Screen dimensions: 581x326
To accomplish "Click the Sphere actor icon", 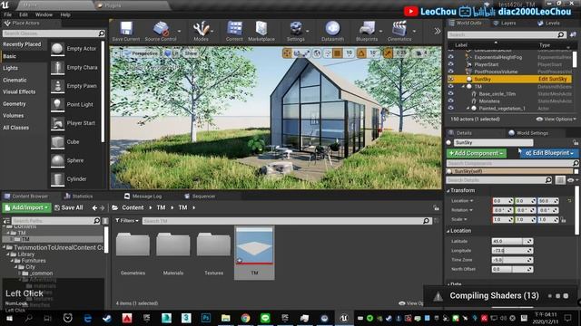I will 57,160.
